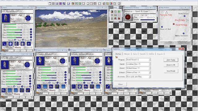Switch to the Sara tab
The image size is (198, 111).
coord(135,54)
